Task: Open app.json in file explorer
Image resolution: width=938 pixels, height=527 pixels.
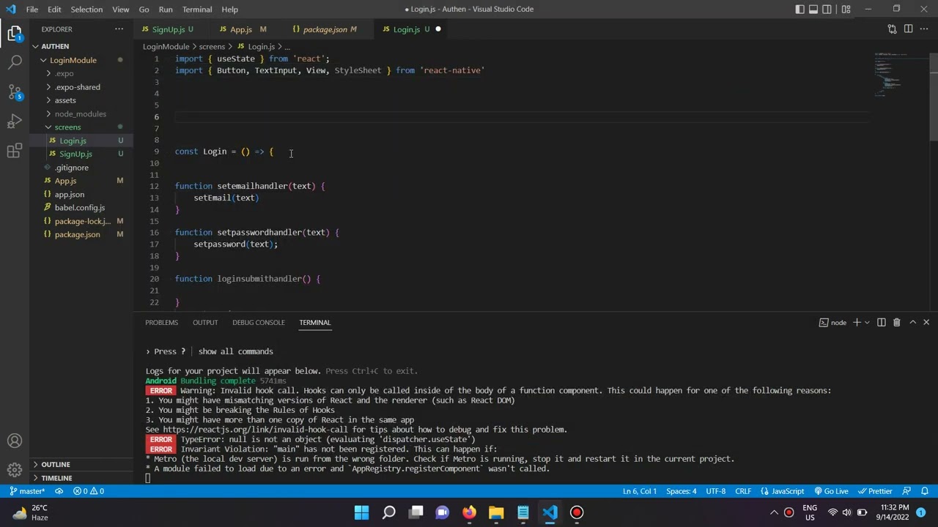Action: coord(81,195)
